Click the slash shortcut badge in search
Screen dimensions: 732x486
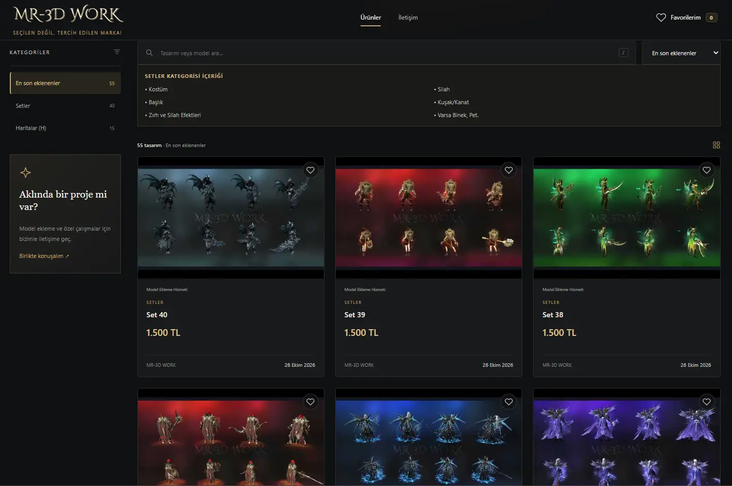point(624,53)
